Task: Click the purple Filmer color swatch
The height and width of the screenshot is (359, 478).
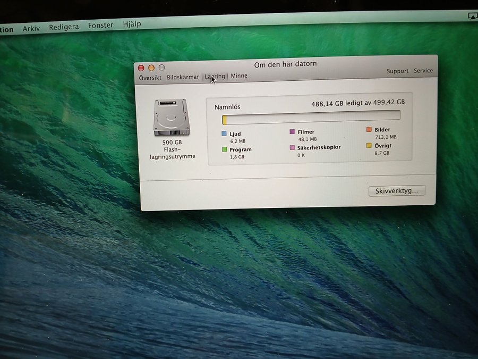Action: pos(292,131)
